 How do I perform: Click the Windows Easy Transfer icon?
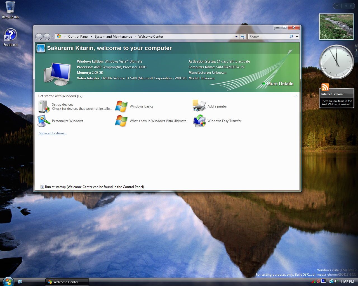coord(199,121)
